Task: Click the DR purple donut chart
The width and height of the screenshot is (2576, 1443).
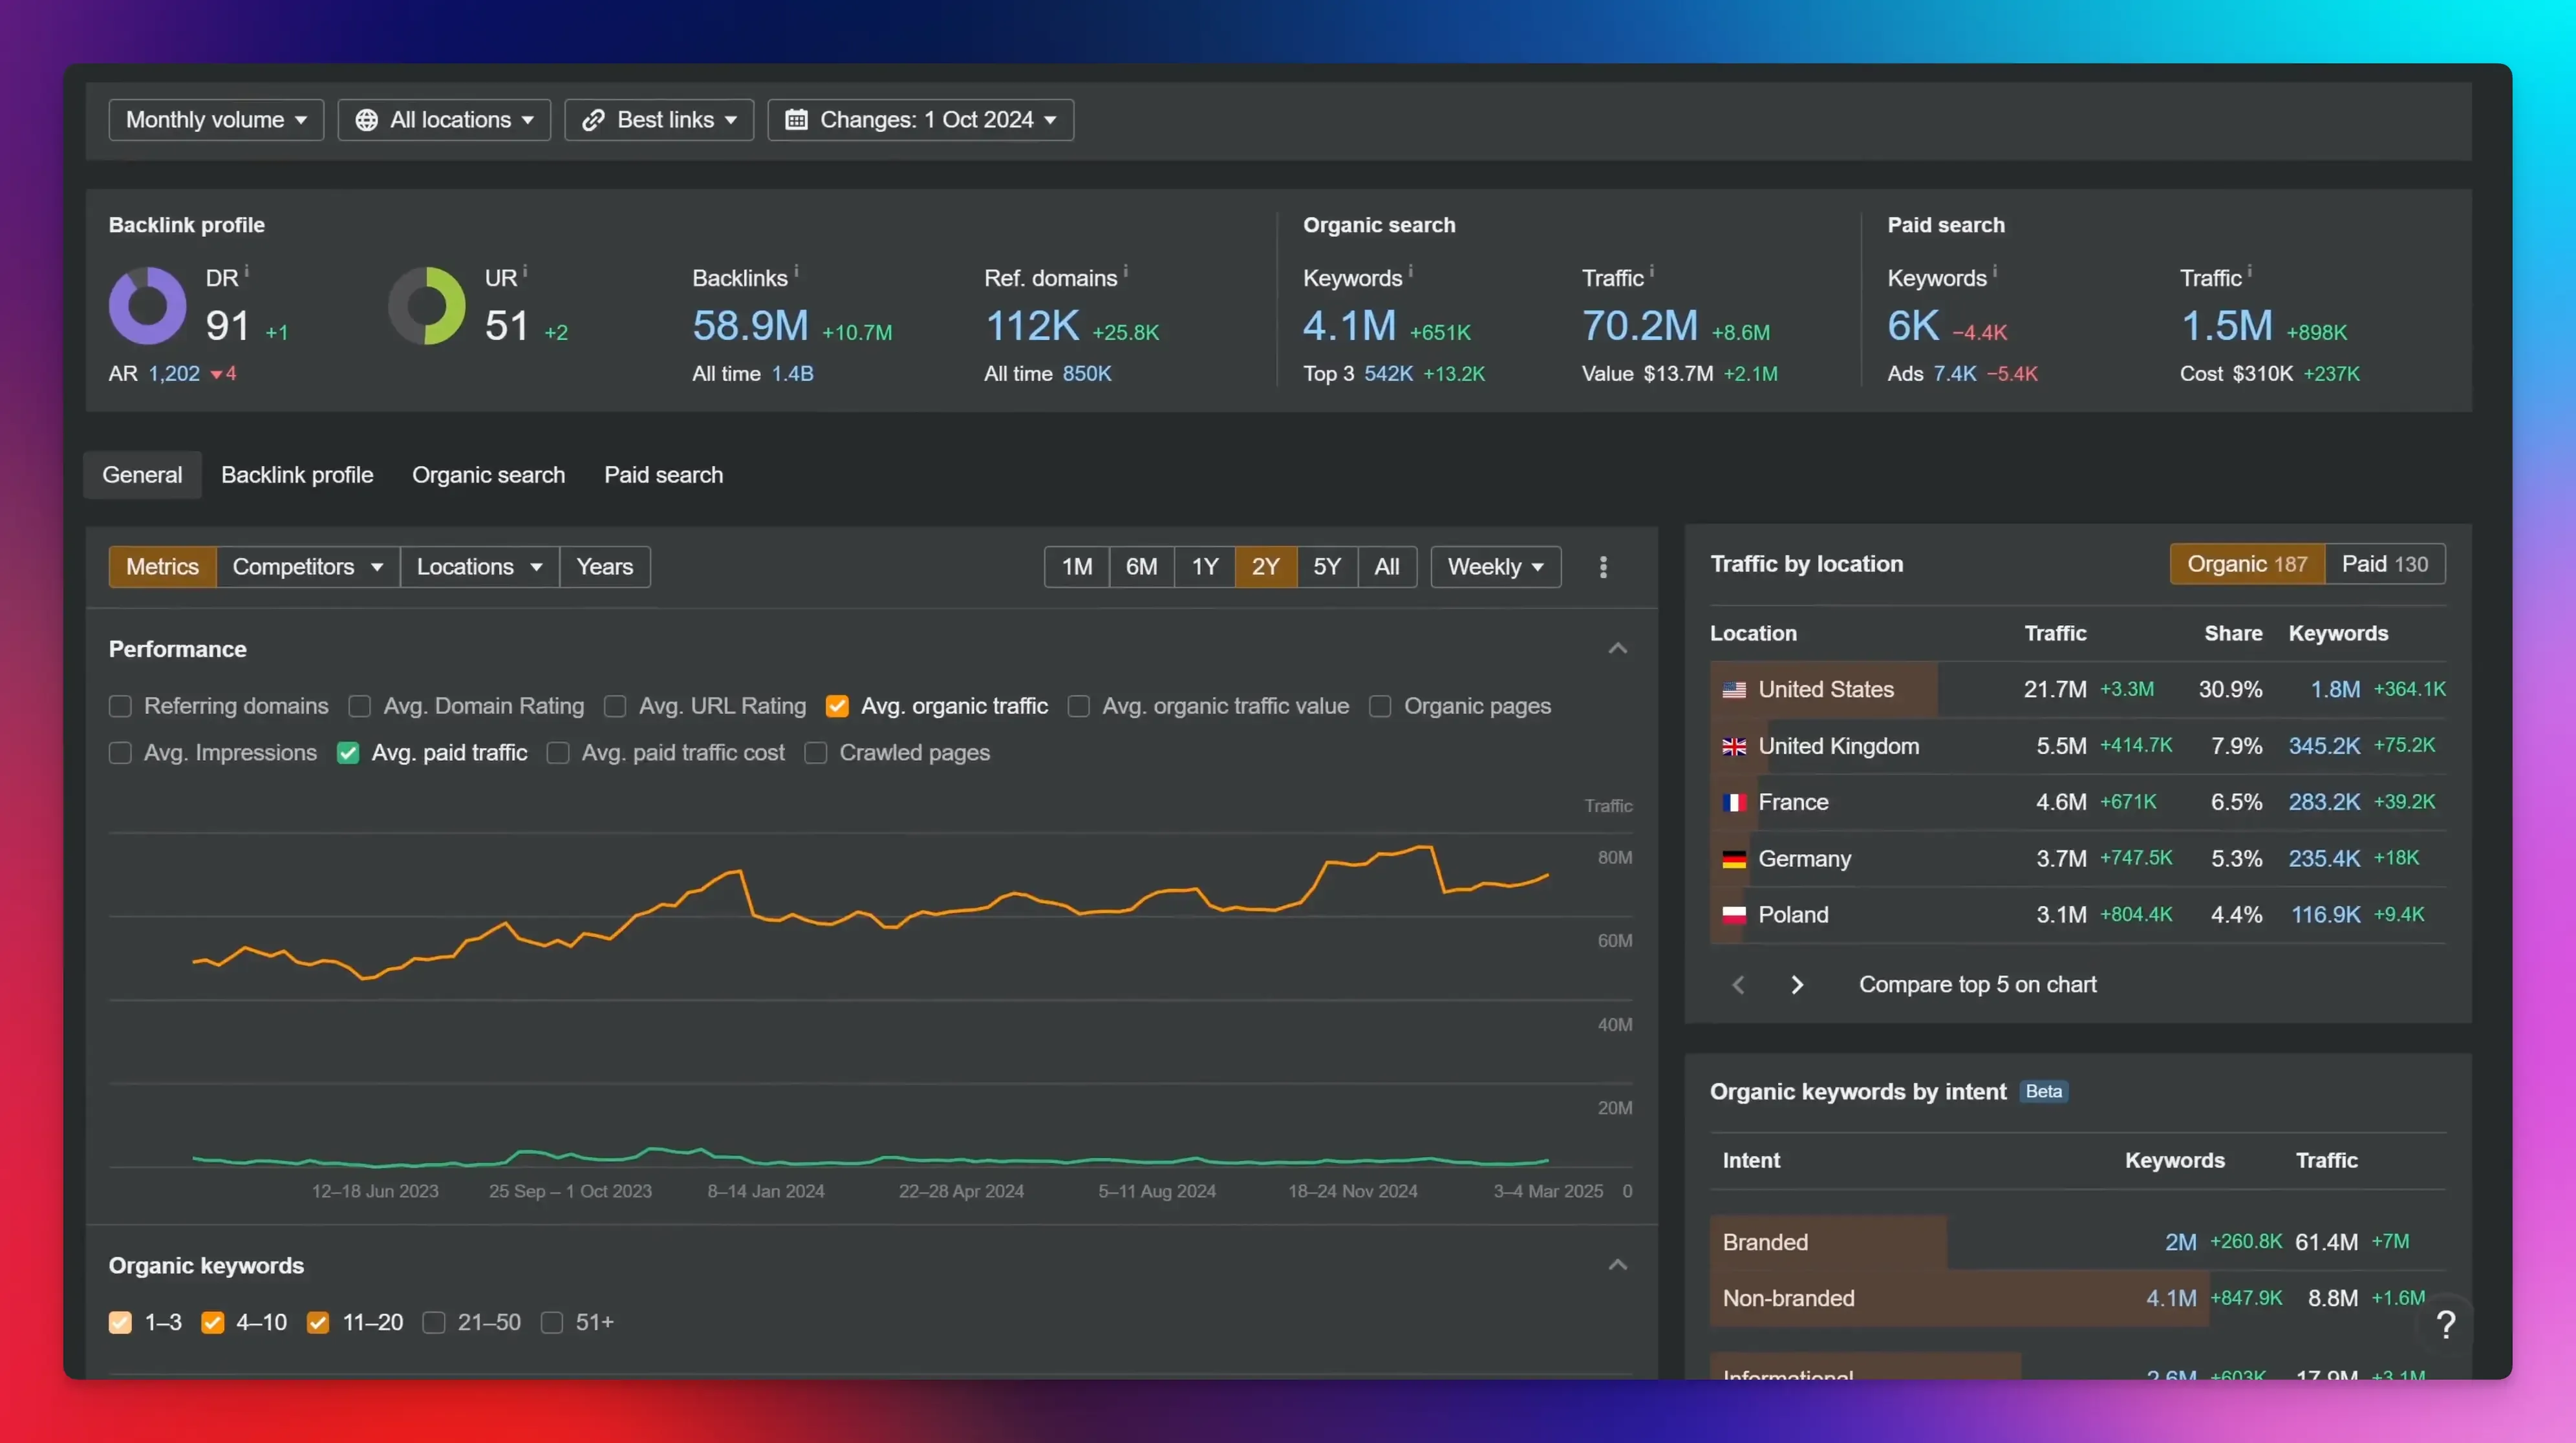Action: pos(148,306)
